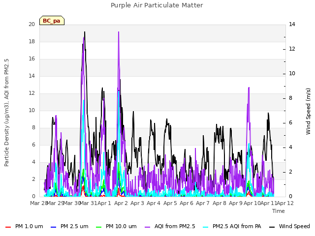Click the left axis value 20
315x236 pixels.
click(31, 24)
